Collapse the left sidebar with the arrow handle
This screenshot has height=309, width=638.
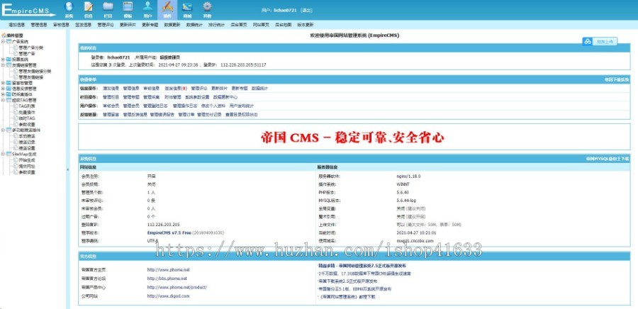[67, 169]
